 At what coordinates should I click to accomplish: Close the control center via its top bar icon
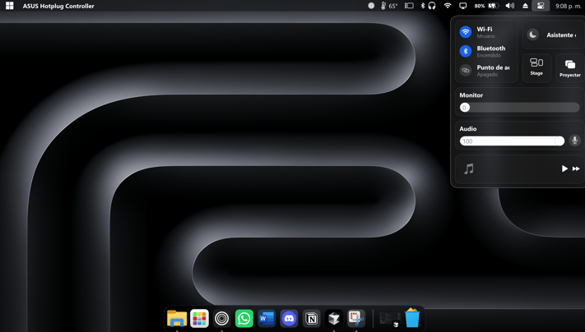click(x=541, y=6)
